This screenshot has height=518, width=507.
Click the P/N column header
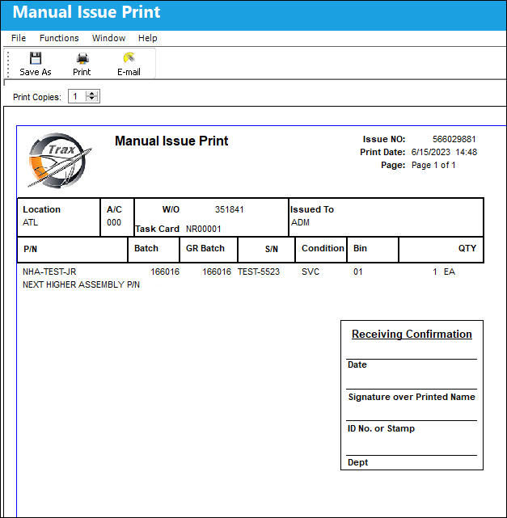30,249
